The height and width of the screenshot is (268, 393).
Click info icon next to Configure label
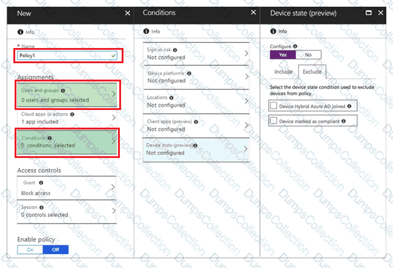(295, 46)
